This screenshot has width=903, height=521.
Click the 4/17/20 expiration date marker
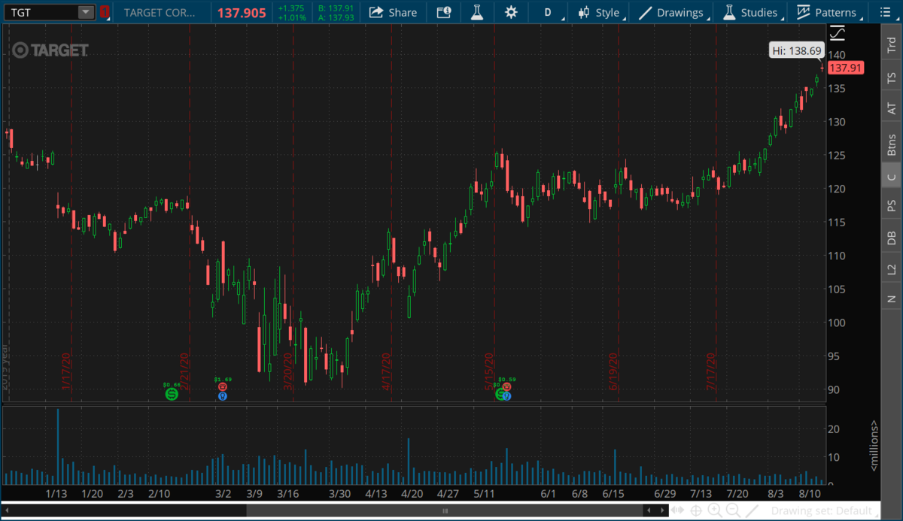386,371
